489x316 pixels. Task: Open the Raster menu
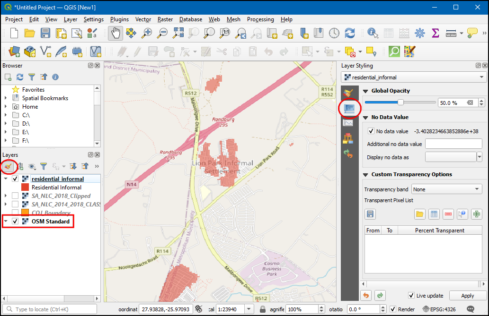[x=165, y=19]
